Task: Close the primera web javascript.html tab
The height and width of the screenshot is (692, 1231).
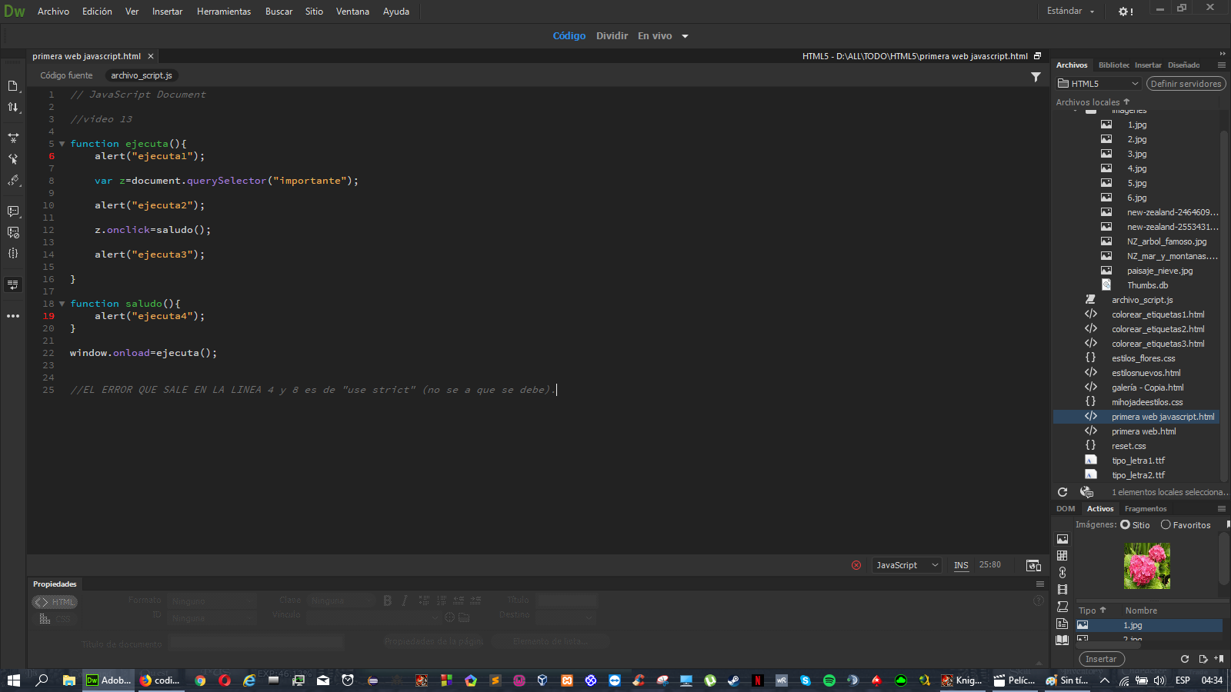Action: tap(151, 56)
